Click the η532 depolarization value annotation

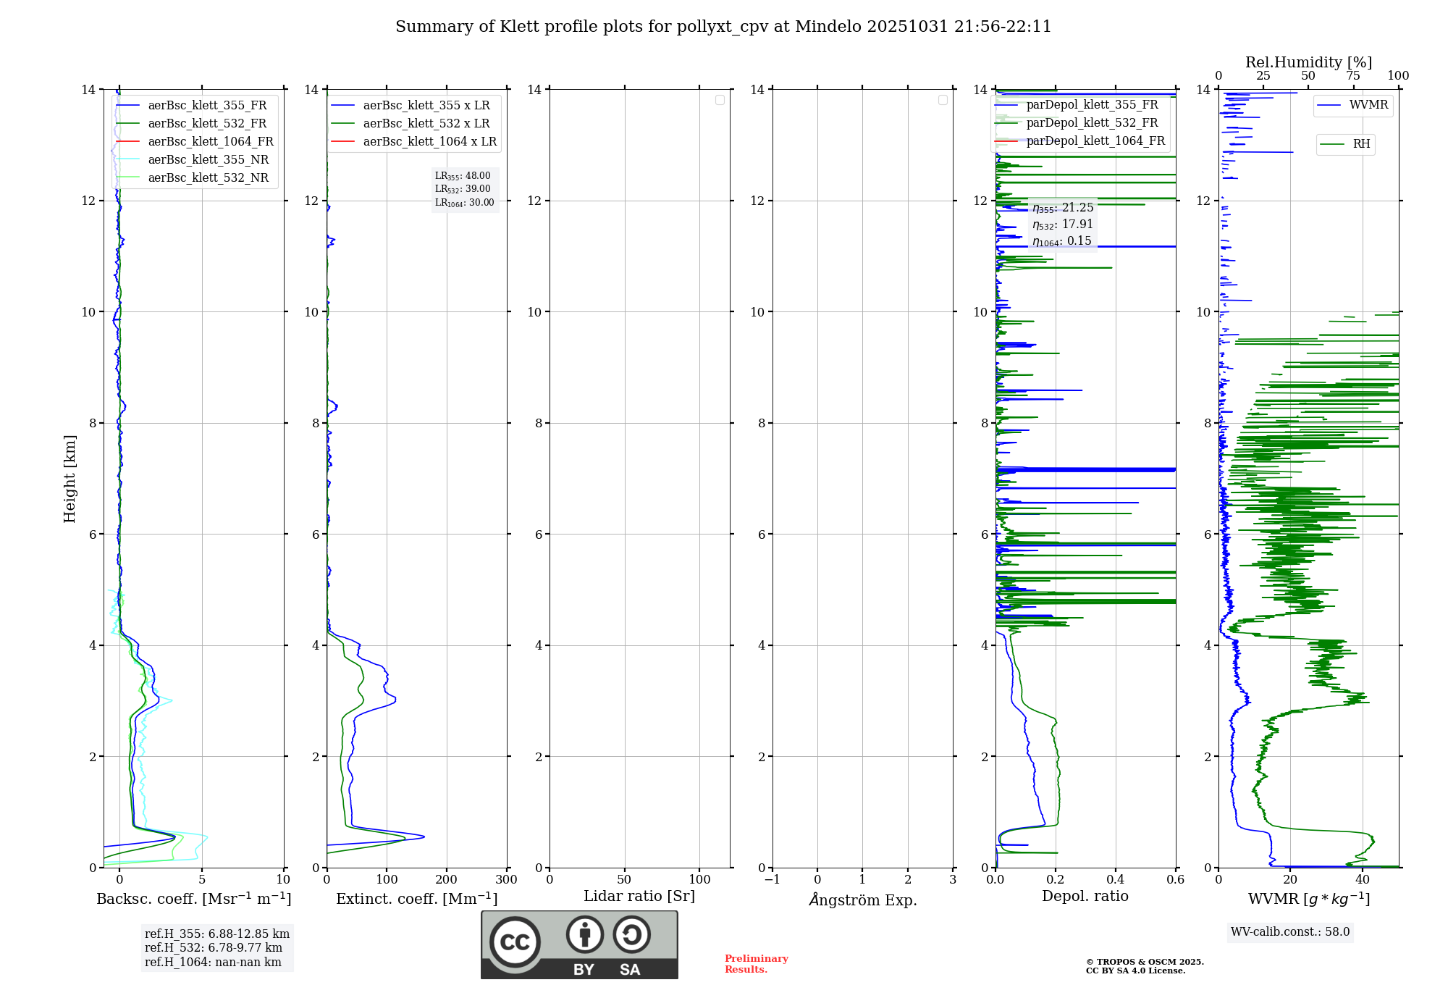coord(1062,225)
